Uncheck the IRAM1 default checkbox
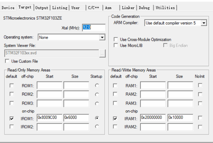213x143 pixels. point(115,119)
